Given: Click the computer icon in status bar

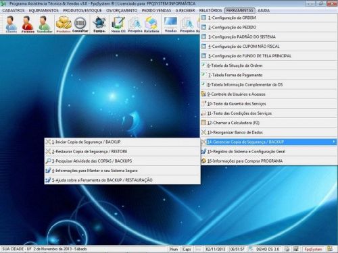Looking at the screenshot, I should (x=296, y=249).
